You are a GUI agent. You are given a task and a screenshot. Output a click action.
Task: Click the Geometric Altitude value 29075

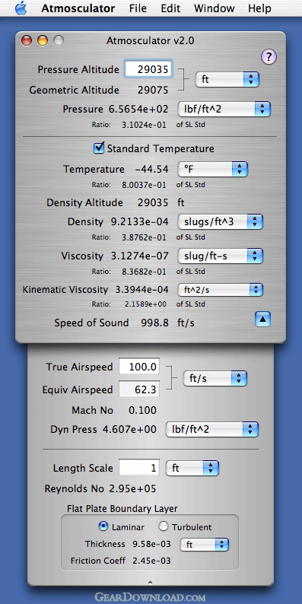pos(153,90)
